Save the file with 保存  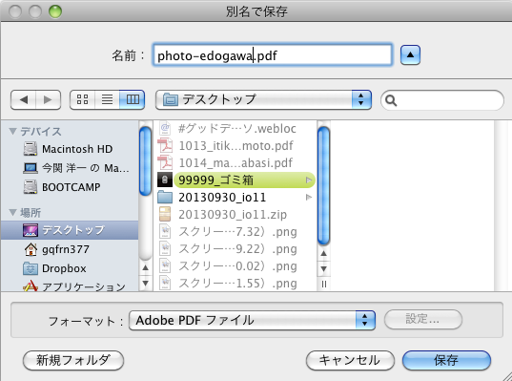(446, 360)
